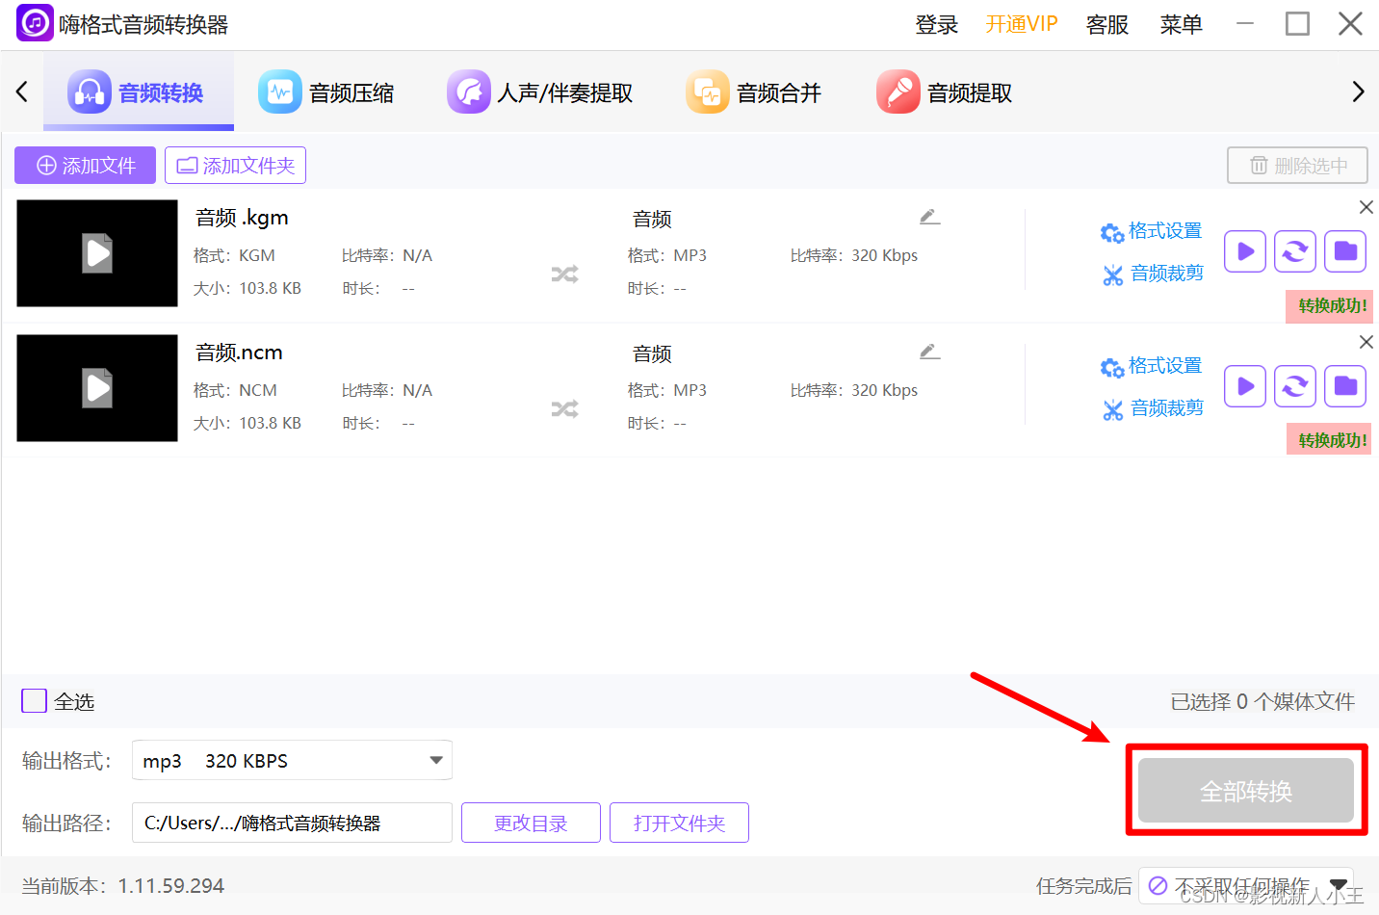This screenshot has height=915, width=1379.
Task: Click the reconvert icon for 音频.ncm
Action: 1295,386
